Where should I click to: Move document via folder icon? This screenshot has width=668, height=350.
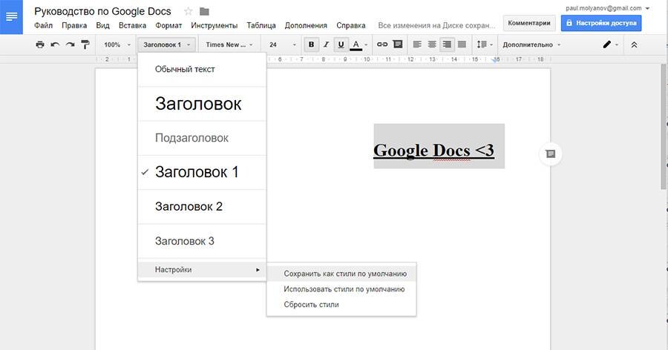(204, 12)
